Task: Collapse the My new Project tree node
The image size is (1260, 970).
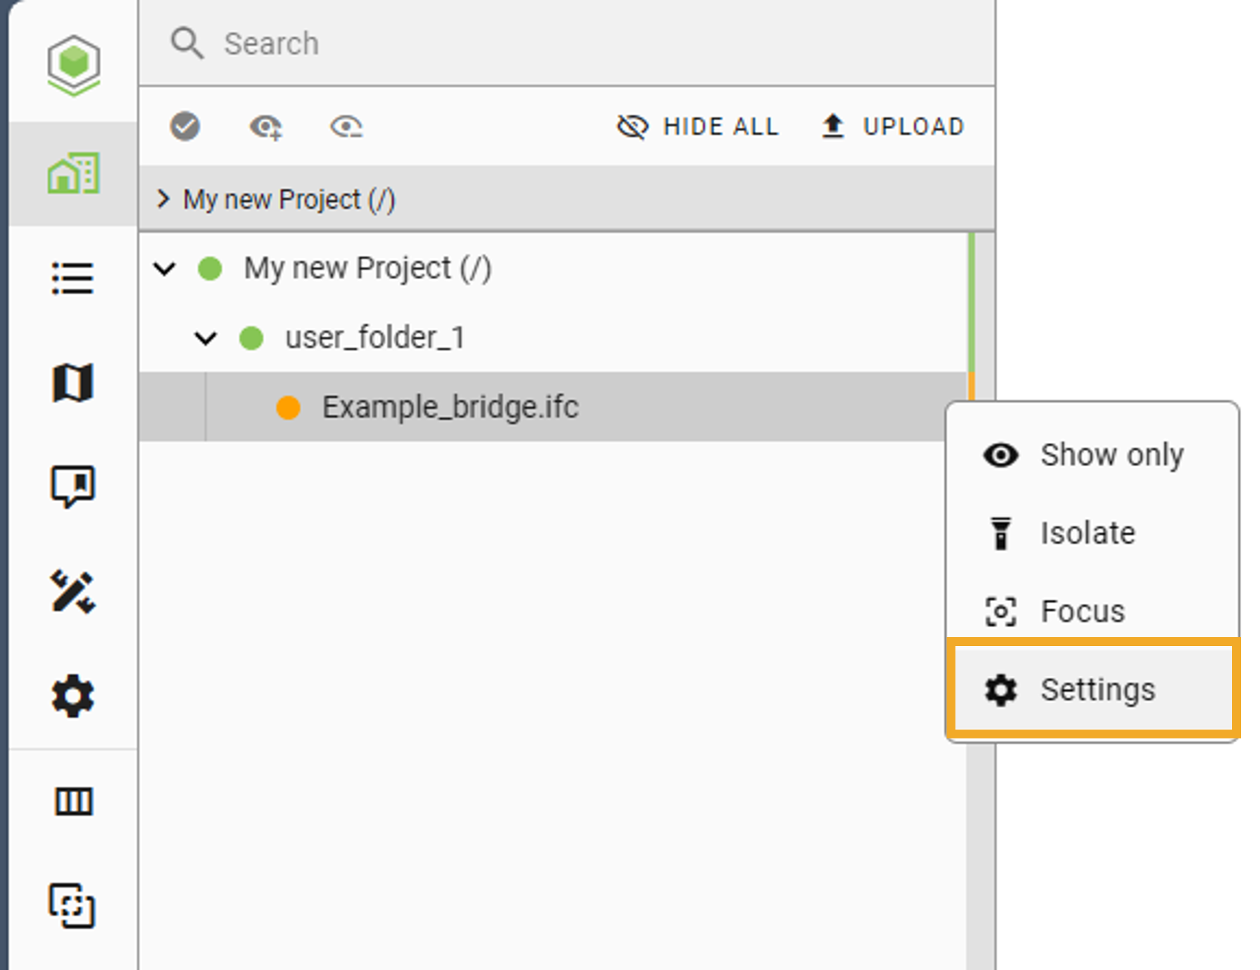Action: pos(165,269)
